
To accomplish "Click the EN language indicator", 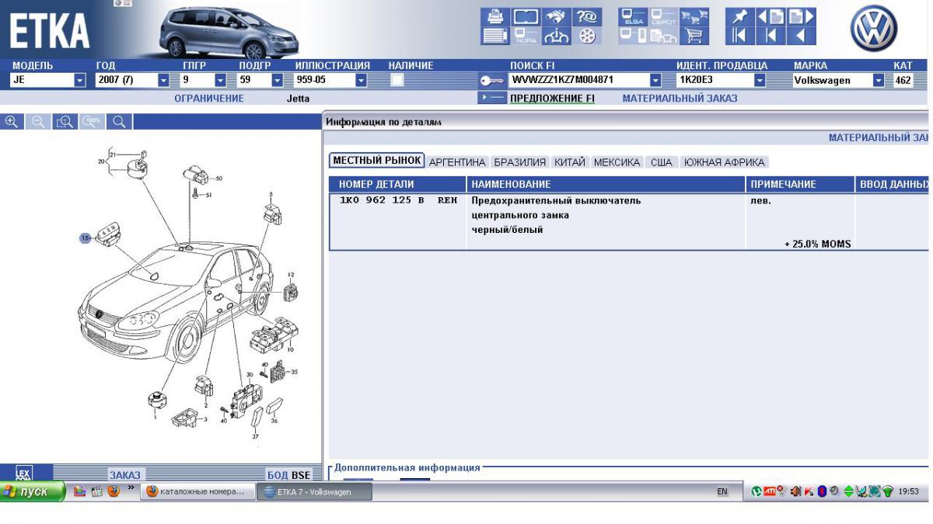I will pos(722,491).
